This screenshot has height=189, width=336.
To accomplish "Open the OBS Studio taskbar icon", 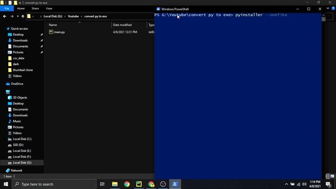I will click(163, 184).
